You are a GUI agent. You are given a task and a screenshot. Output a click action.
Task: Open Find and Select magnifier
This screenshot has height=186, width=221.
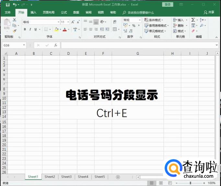pyautogui.click(x=202, y=26)
